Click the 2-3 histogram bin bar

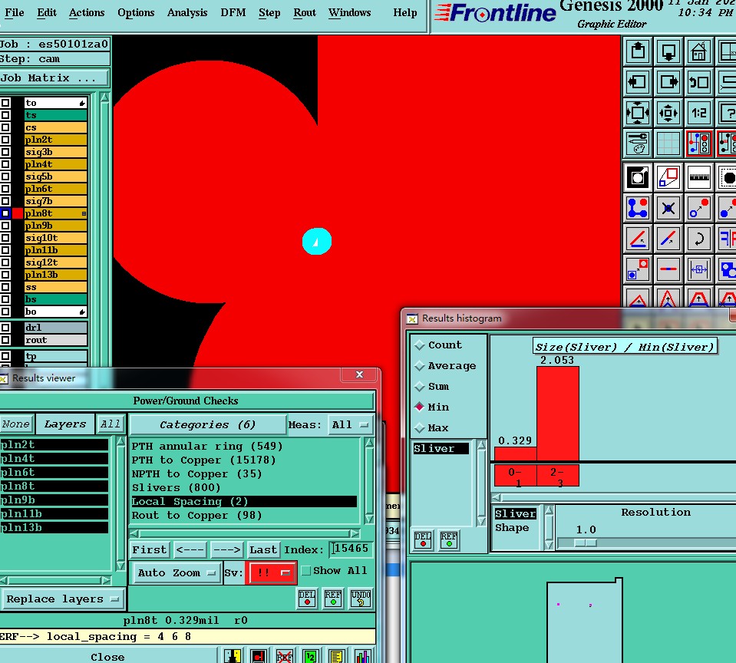point(558,414)
